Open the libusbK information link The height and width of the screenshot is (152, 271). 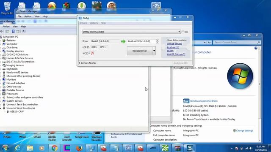[x=170, y=51]
